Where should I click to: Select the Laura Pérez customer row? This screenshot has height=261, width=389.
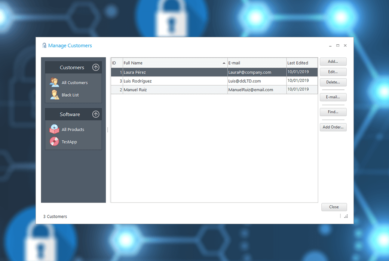(x=168, y=72)
